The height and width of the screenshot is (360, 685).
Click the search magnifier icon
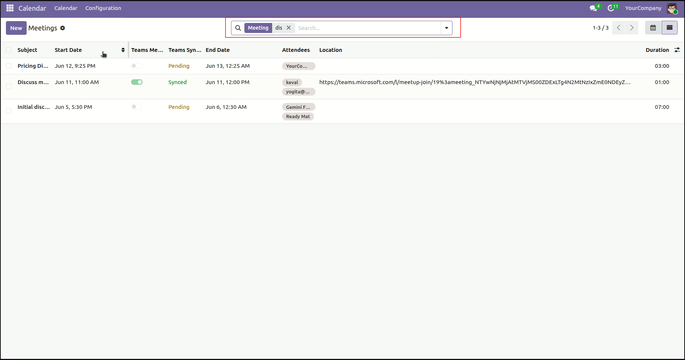point(238,28)
